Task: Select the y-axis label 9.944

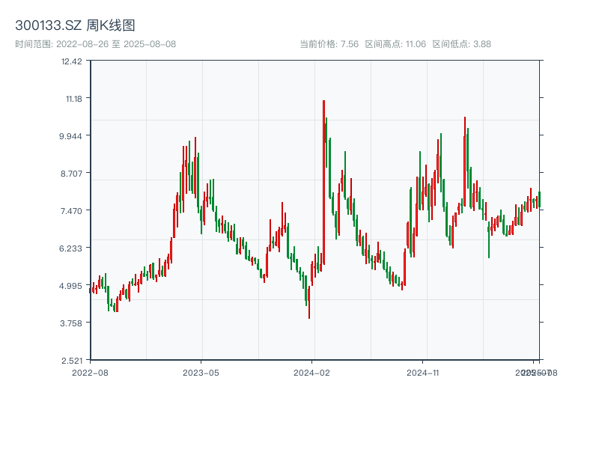Action: pyautogui.click(x=70, y=135)
